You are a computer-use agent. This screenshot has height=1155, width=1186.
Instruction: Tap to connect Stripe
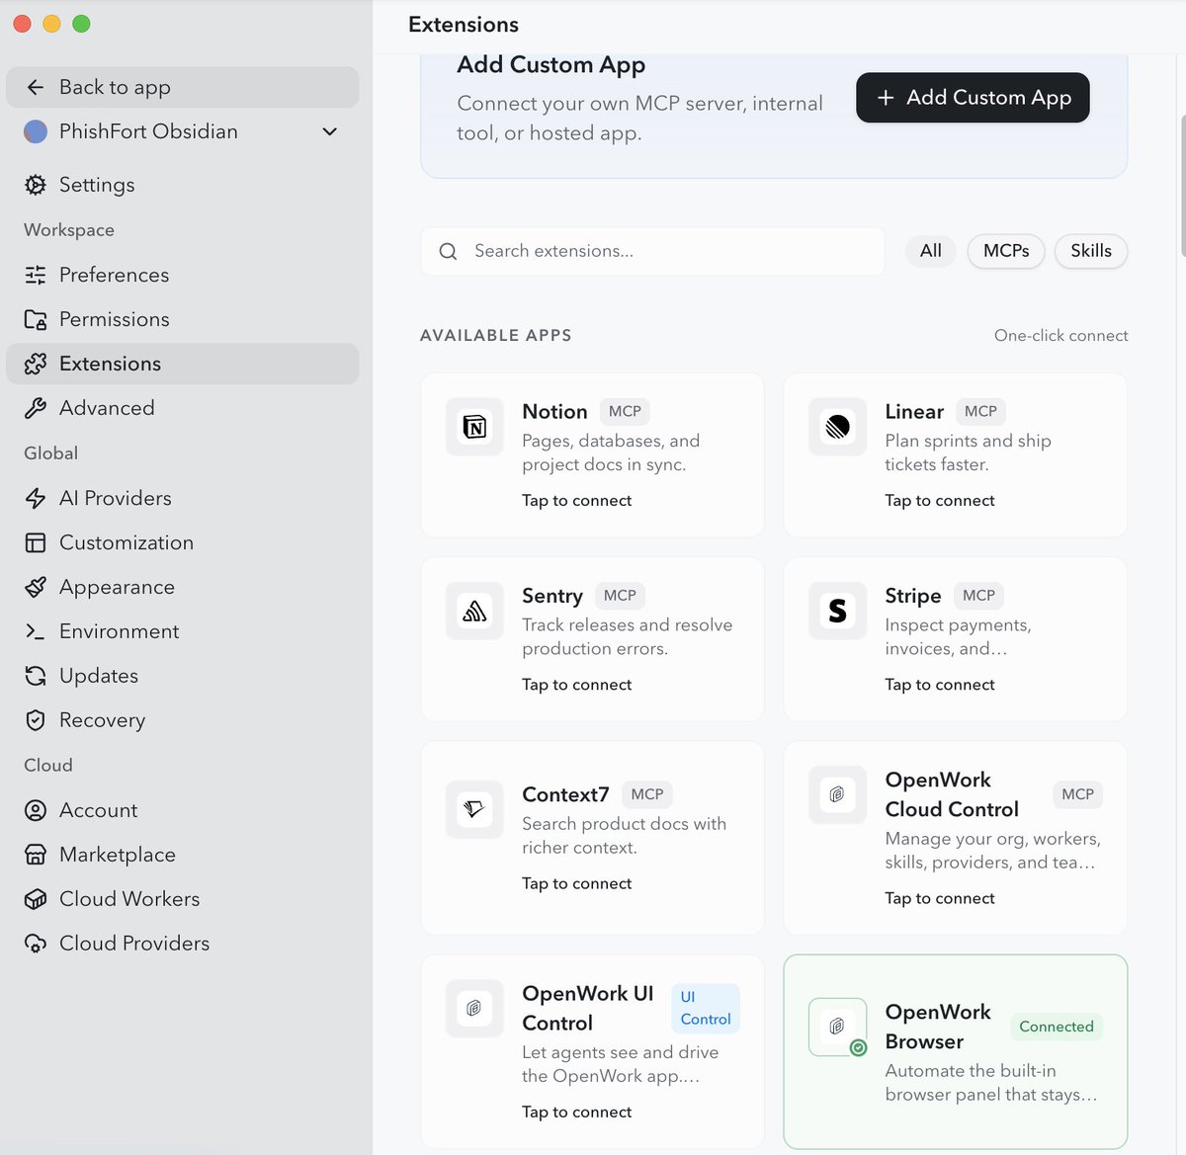[x=940, y=685]
